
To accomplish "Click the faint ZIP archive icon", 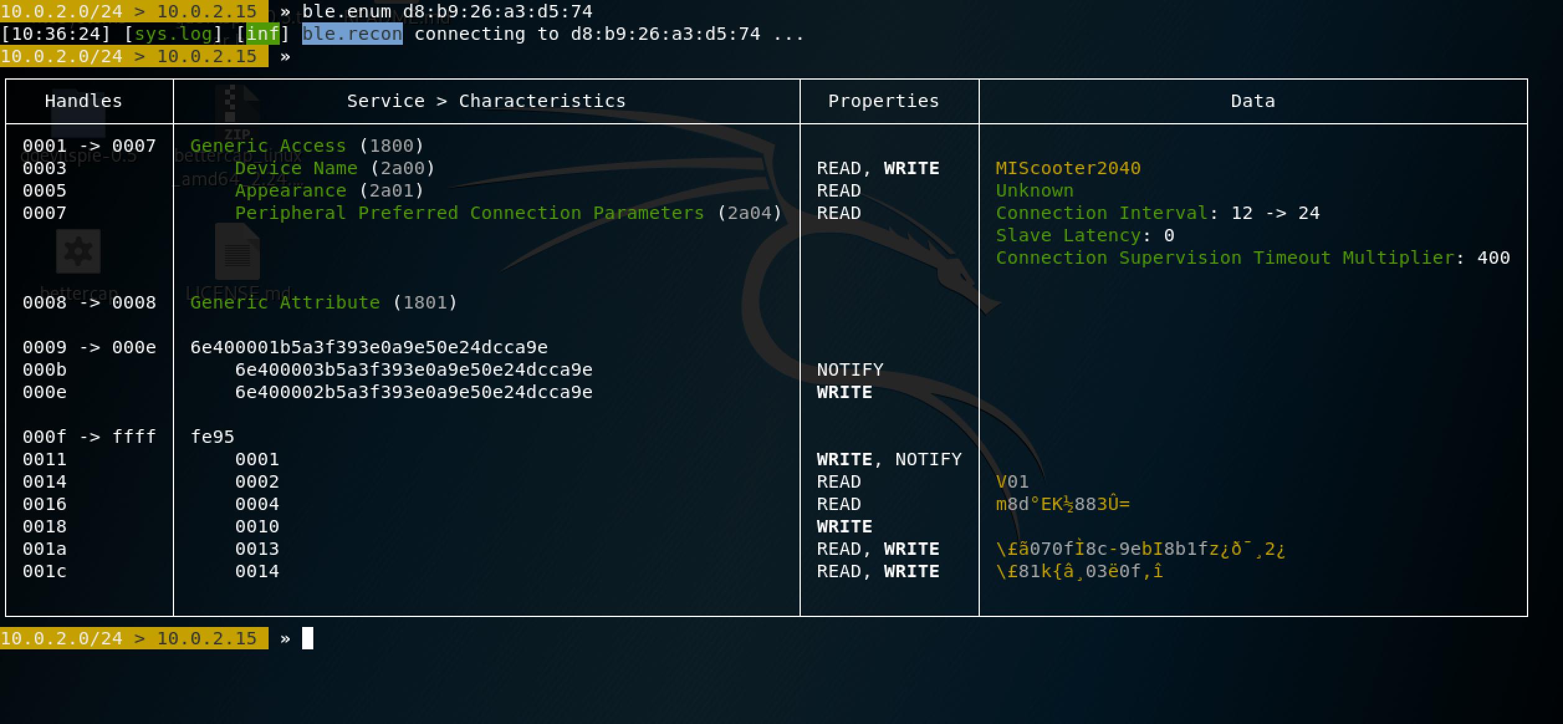I will point(237,113).
